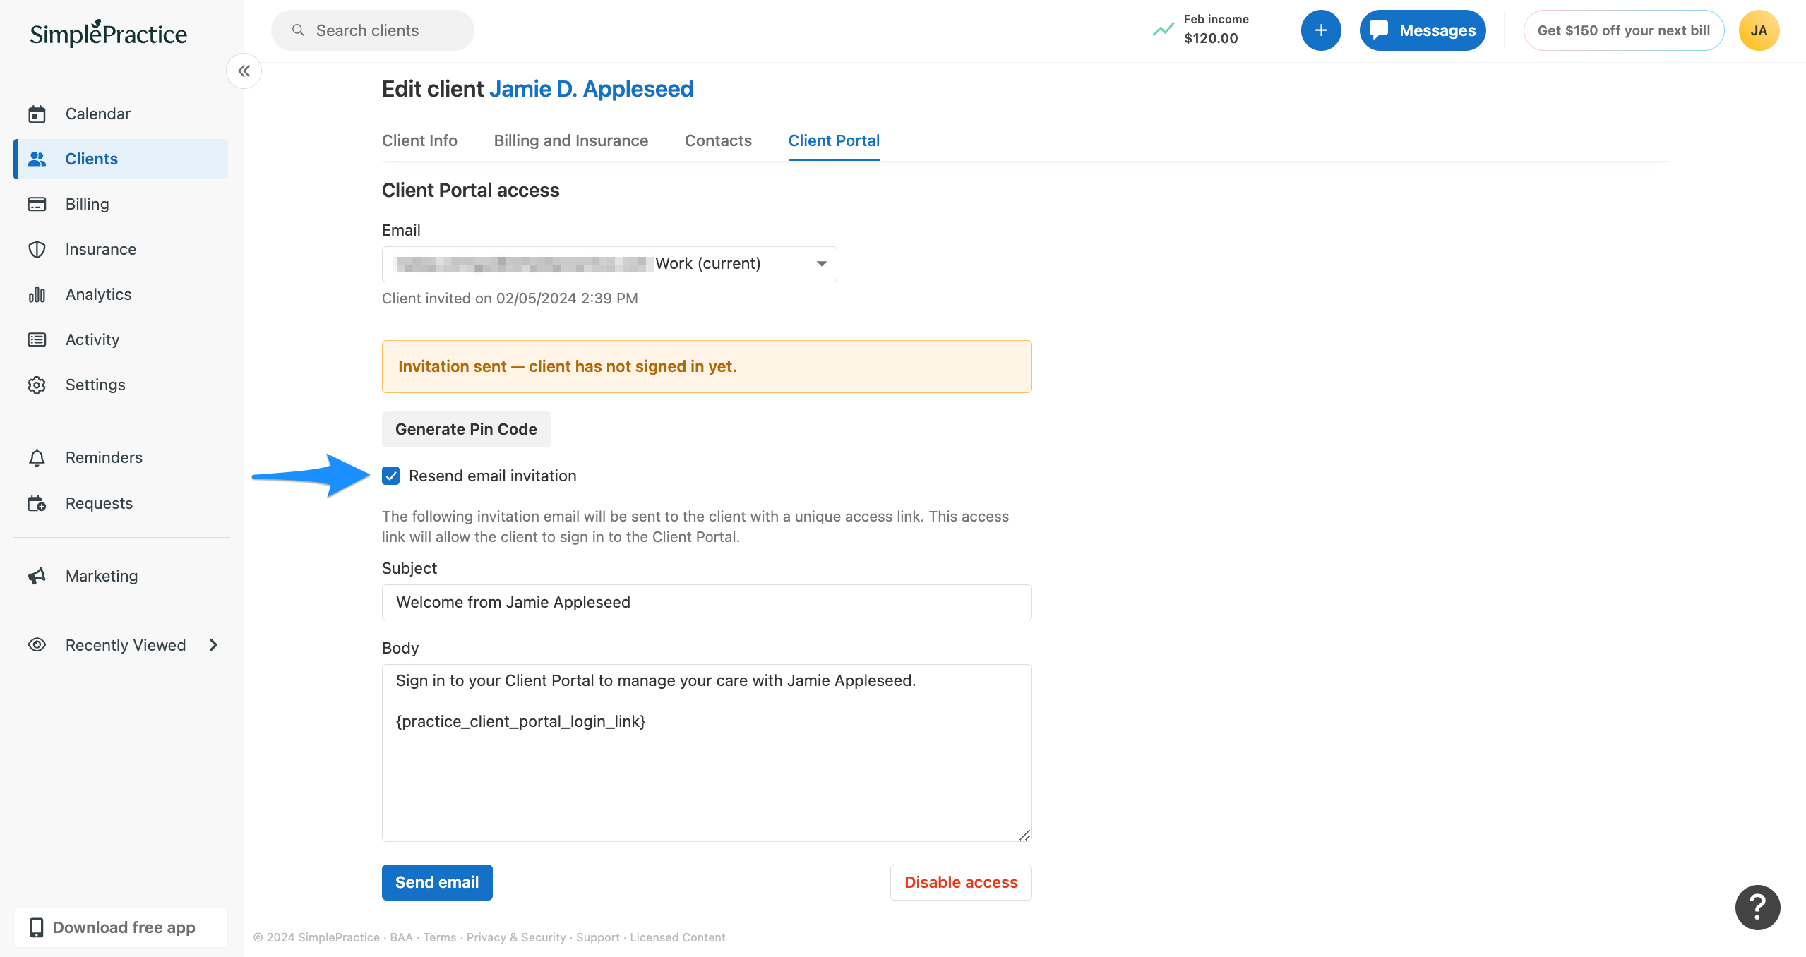Image resolution: width=1806 pixels, height=957 pixels.
Task: Click the Feb income $120.00 amount
Action: pyautogui.click(x=1211, y=38)
